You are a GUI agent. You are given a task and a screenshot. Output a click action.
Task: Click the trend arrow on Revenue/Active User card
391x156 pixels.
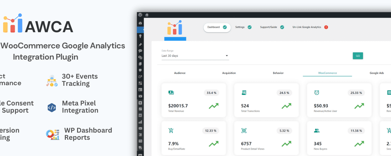(x=359, y=106)
